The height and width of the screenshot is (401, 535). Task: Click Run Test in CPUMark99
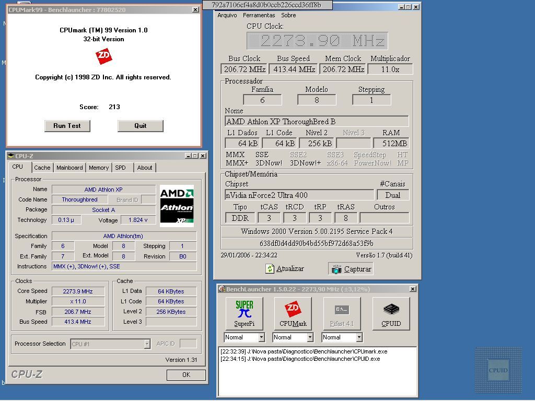pyautogui.click(x=67, y=126)
